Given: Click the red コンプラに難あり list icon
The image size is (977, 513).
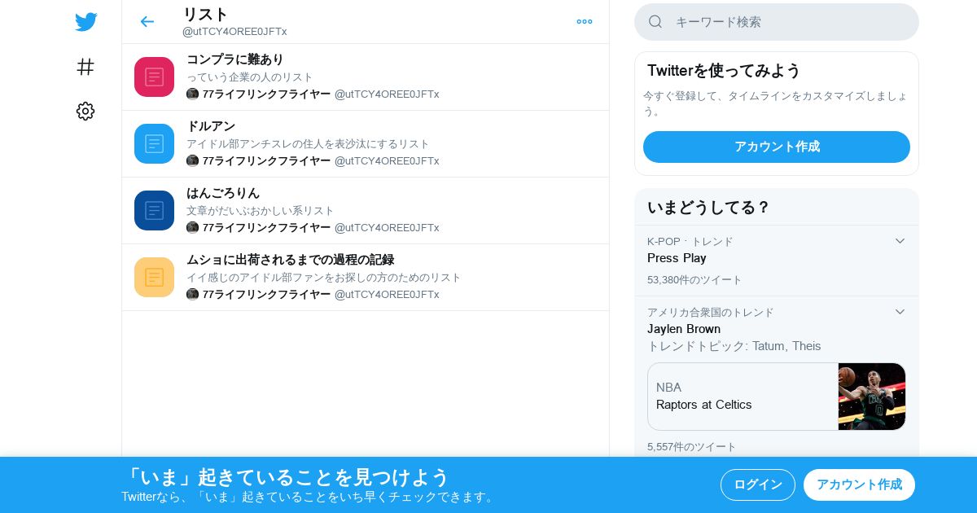Looking at the screenshot, I should (154, 77).
